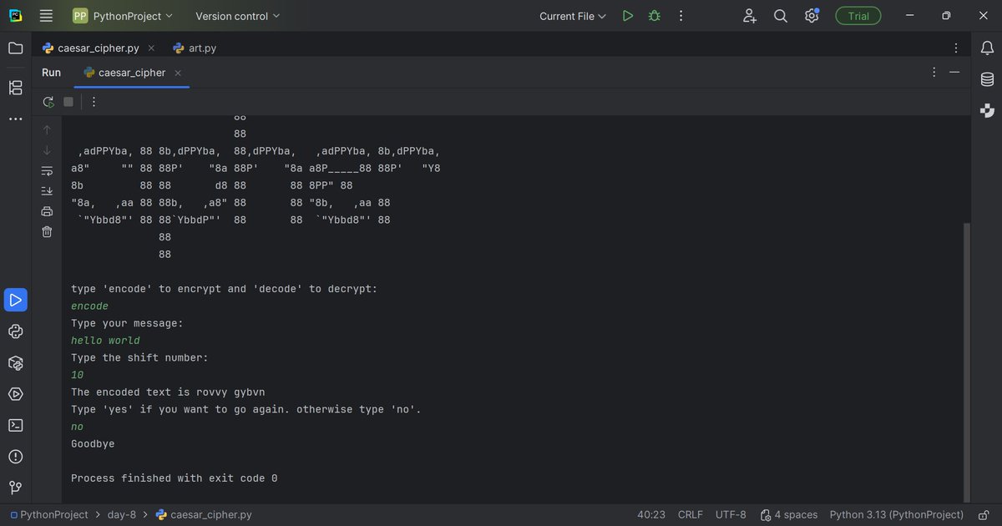1002x526 pixels.
Task: Click the Trial subscription button
Action: (858, 15)
